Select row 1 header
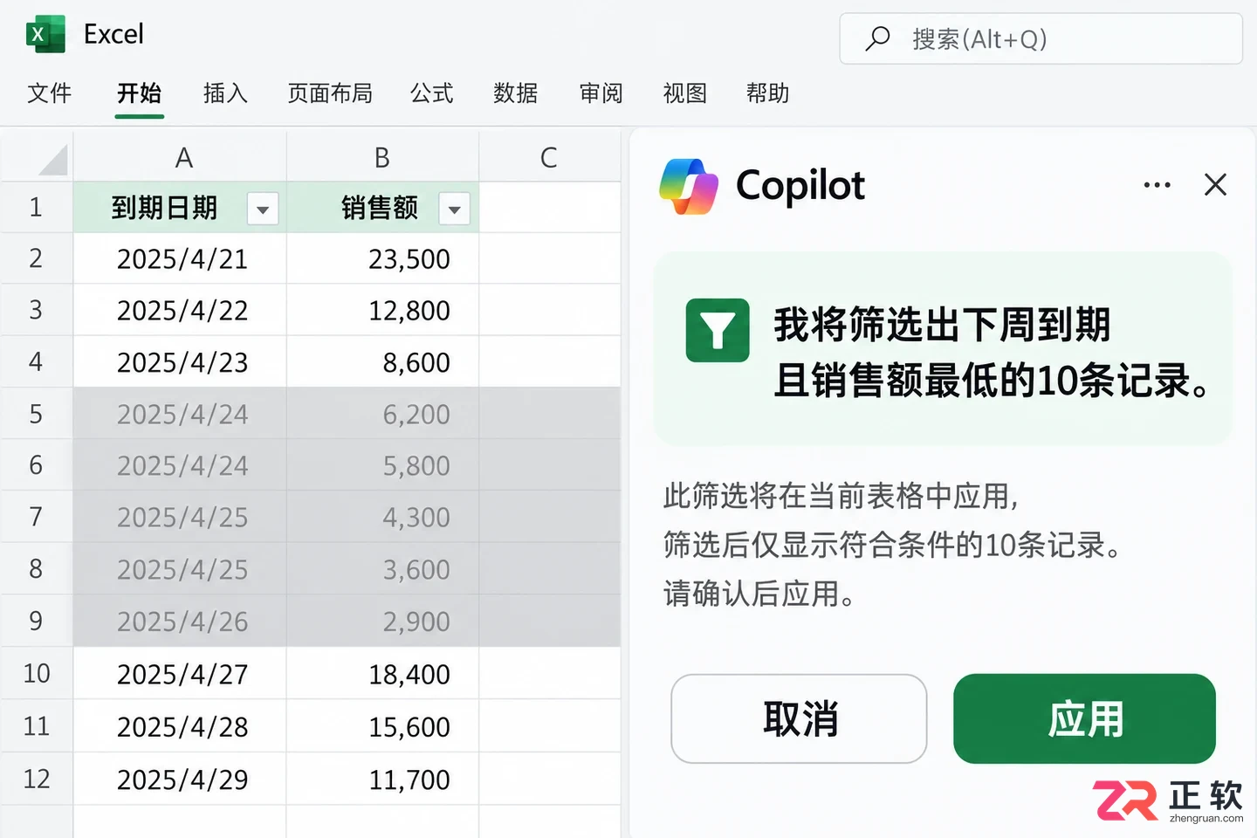This screenshot has height=838, width=1257. pos(36,207)
